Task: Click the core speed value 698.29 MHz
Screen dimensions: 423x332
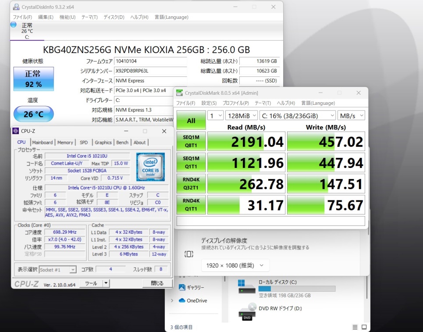Action: pyautogui.click(x=65, y=232)
